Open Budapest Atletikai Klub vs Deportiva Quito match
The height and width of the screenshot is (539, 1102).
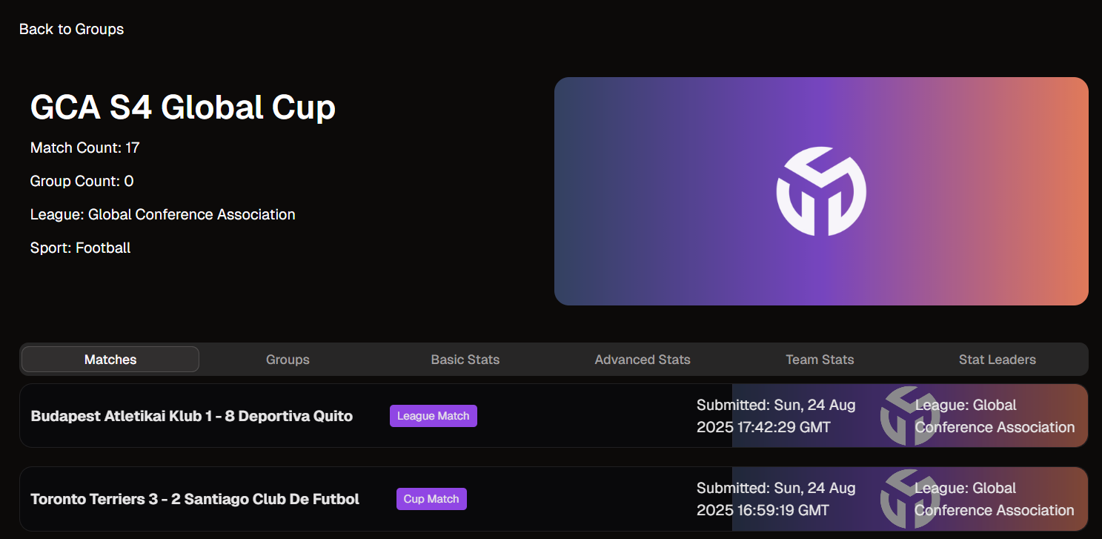[x=191, y=416]
